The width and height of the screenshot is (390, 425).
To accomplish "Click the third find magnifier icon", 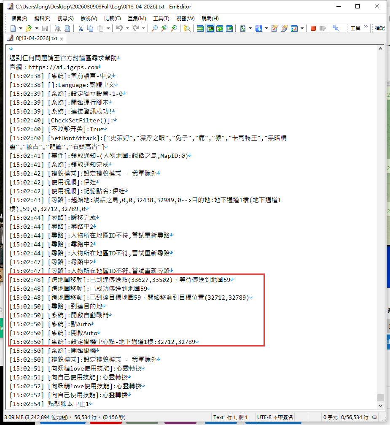I will pyautogui.click(x=174, y=28).
